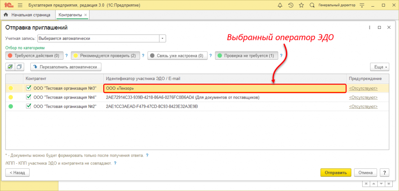Toggle Требуются действия (0) filter

[34, 55]
